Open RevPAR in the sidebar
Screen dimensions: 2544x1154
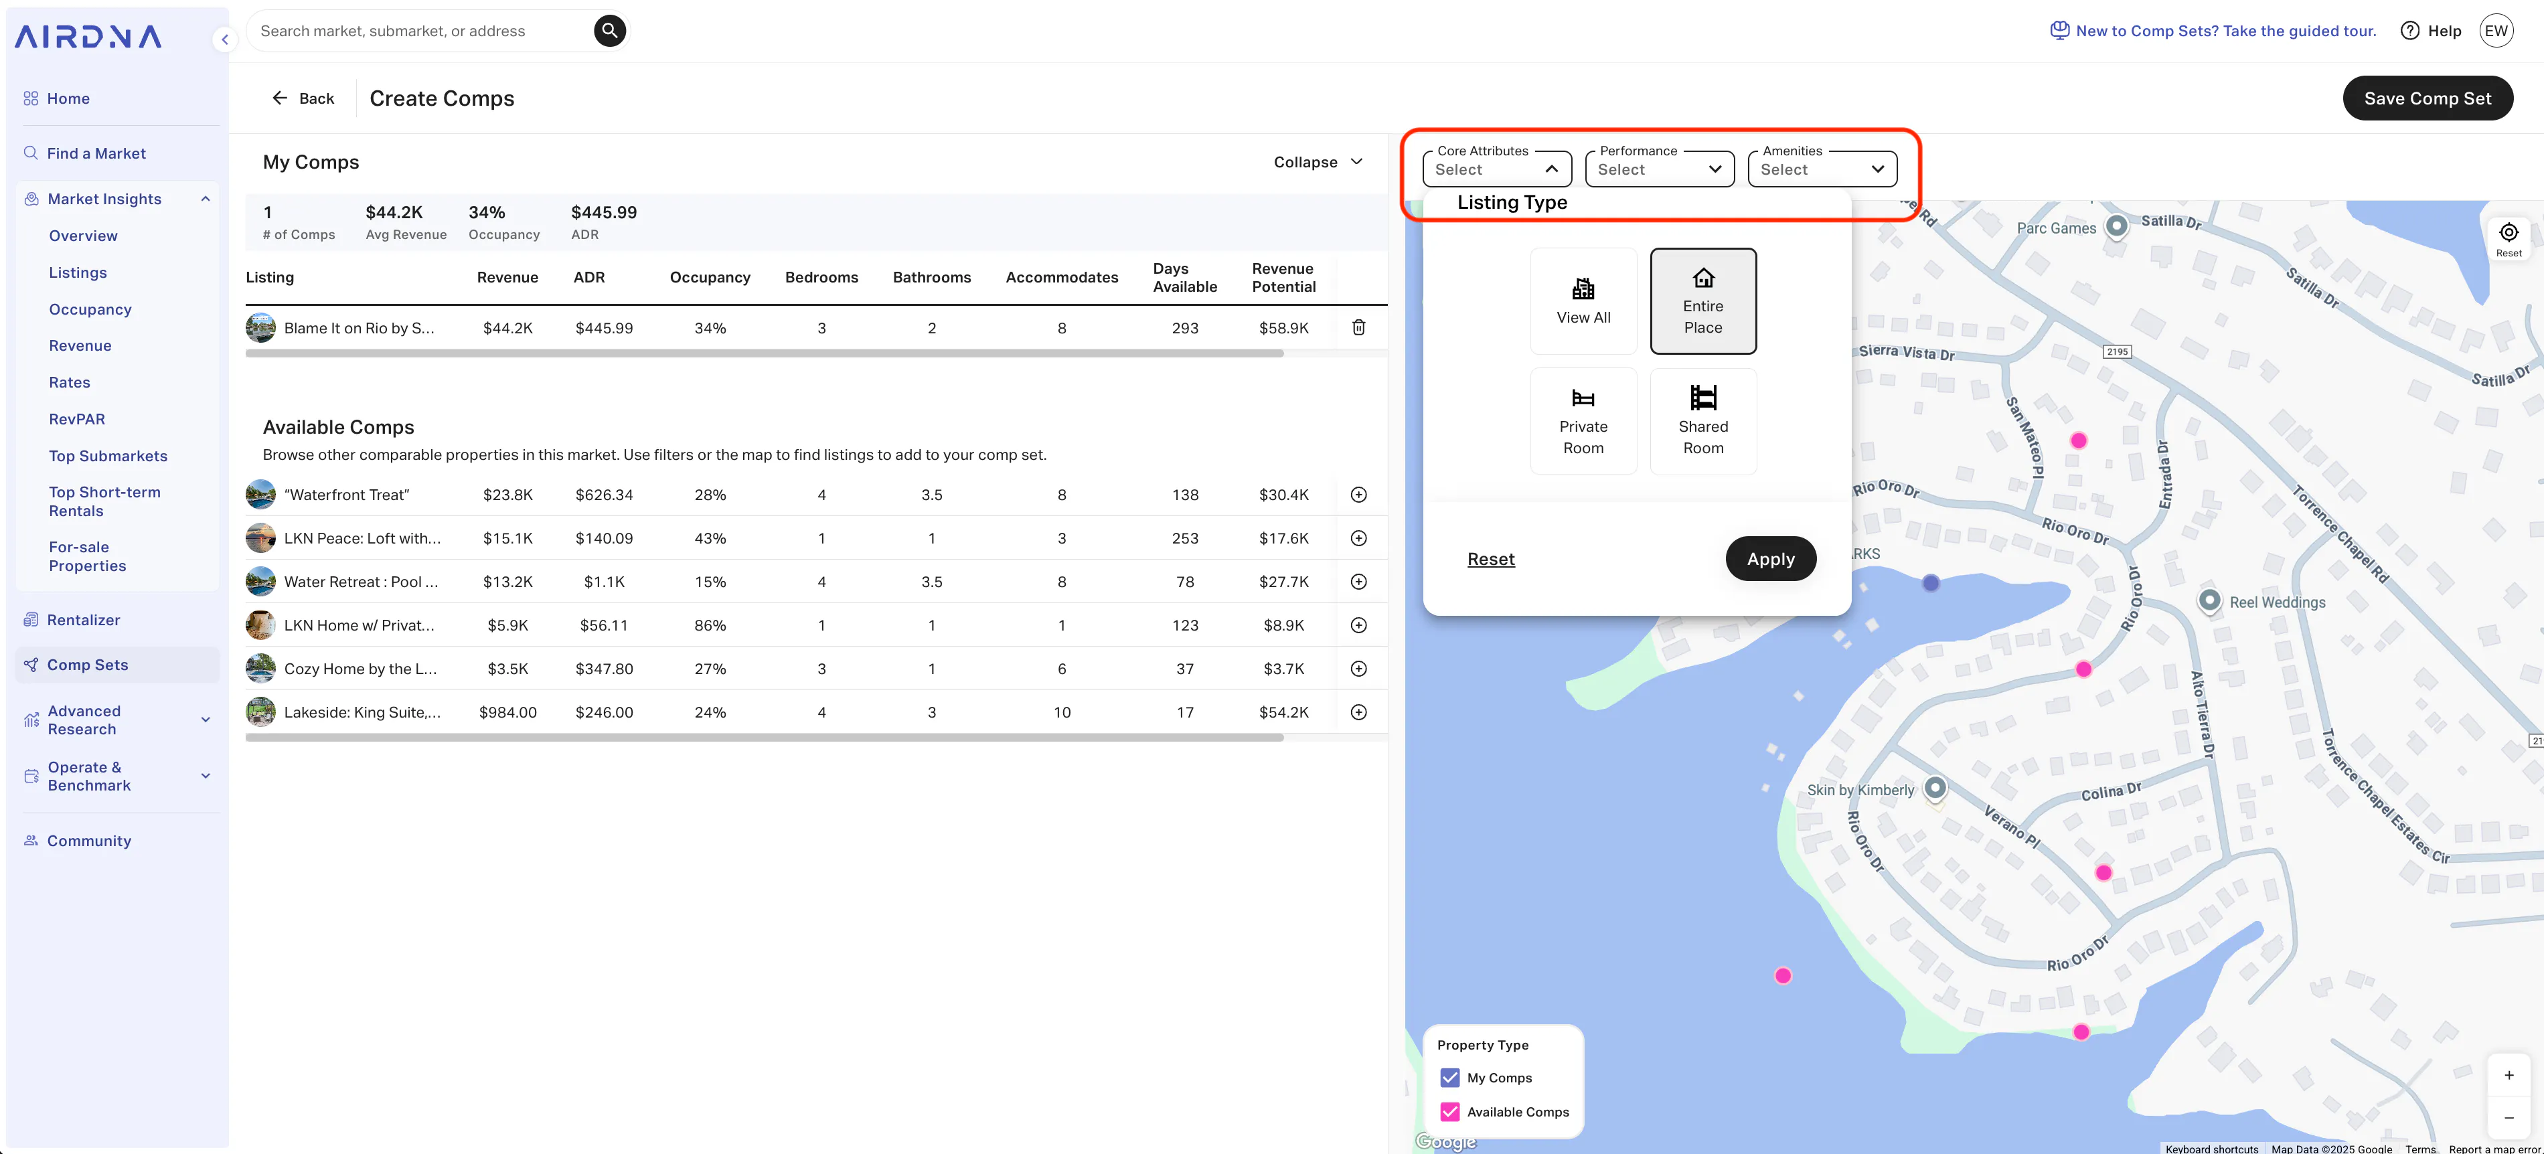77,418
